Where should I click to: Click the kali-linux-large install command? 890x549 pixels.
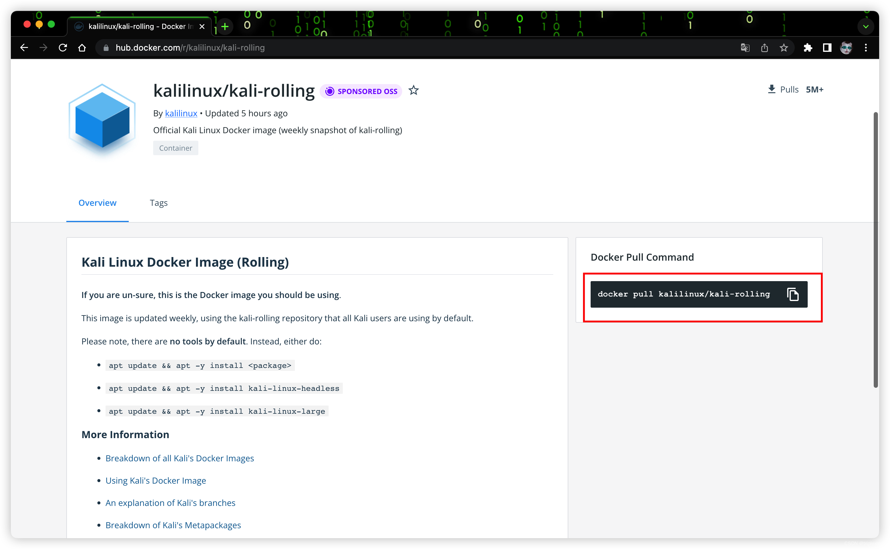[x=217, y=411]
